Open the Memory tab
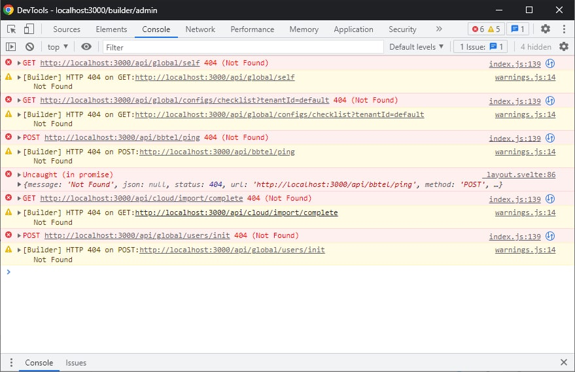Screen dimensions: 575x372 click(x=304, y=29)
